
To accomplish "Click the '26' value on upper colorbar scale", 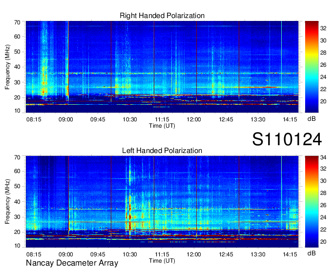I will (323, 65).
